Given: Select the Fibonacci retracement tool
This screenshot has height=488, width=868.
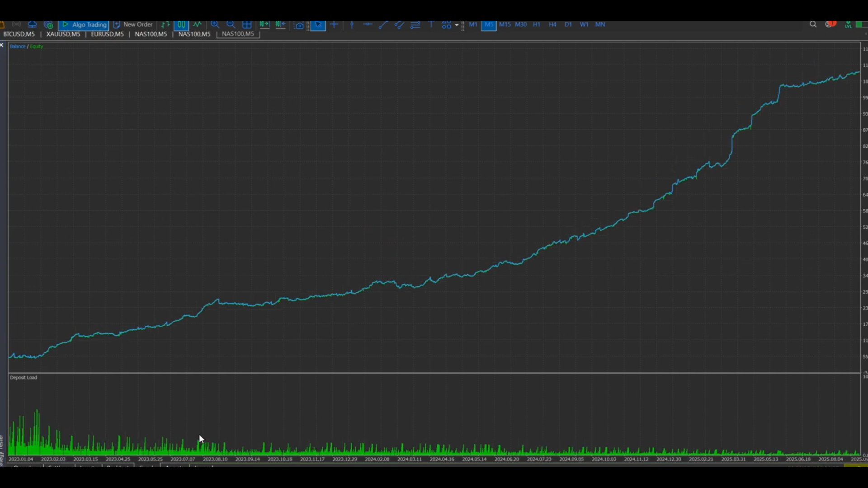Looking at the screenshot, I should click(415, 24).
